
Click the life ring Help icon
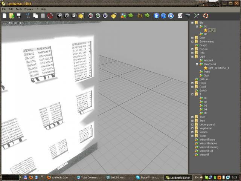pos(206,16)
